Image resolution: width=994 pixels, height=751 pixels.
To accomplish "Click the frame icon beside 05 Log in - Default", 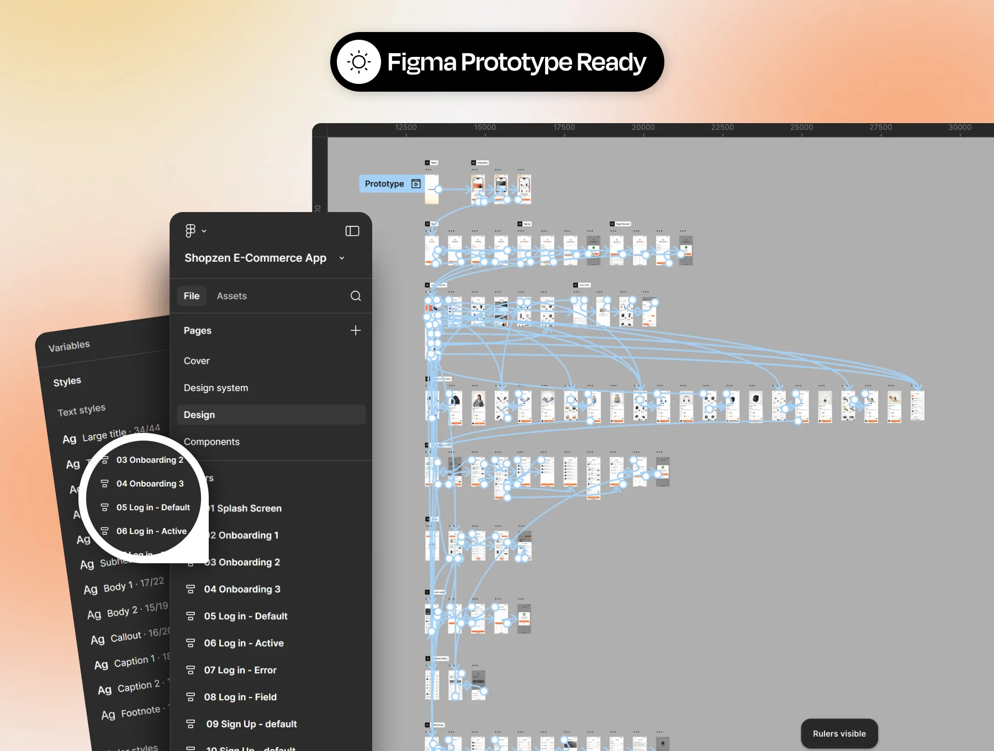I will point(191,616).
